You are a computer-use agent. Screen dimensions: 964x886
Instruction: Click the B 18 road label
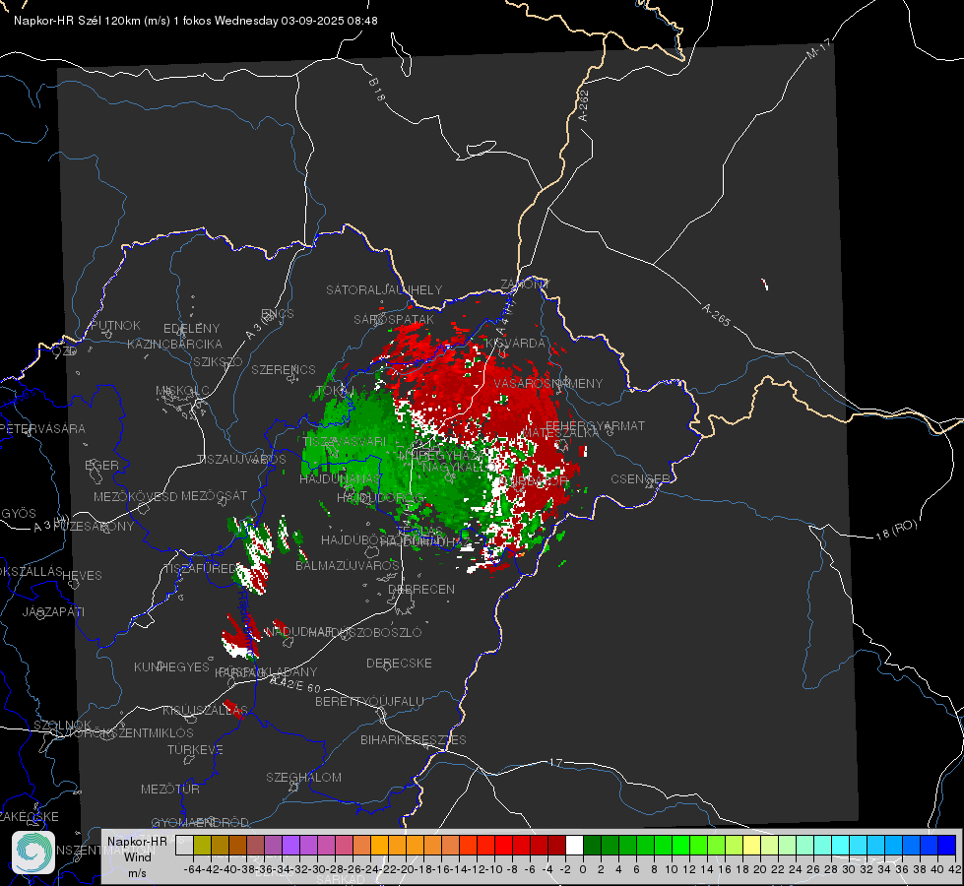click(377, 90)
